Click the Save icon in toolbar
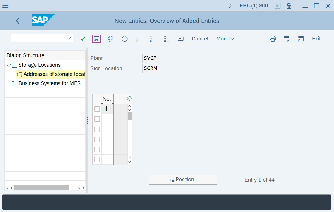 [96, 39]
